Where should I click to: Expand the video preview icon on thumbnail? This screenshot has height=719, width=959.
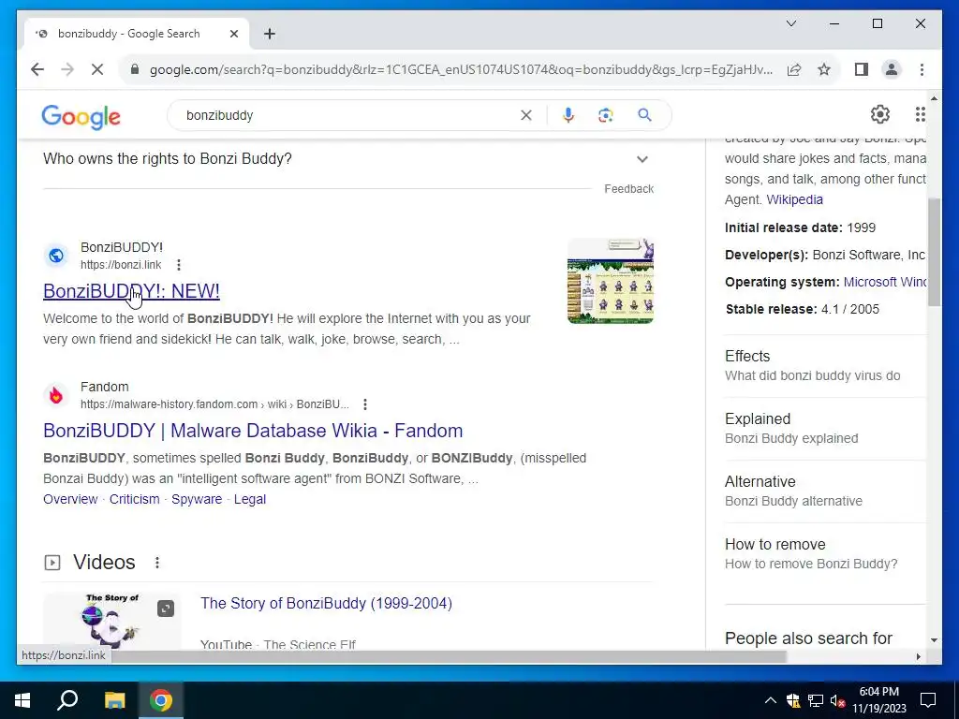[x=166, y=609]
